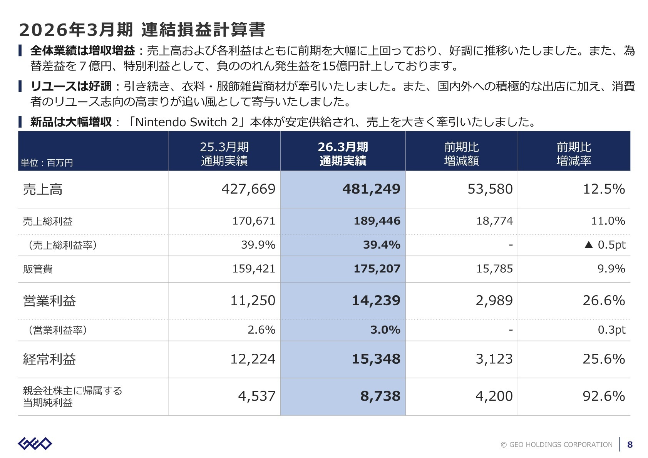Click the bold 15,348 ordinary profit

point(376,359)
